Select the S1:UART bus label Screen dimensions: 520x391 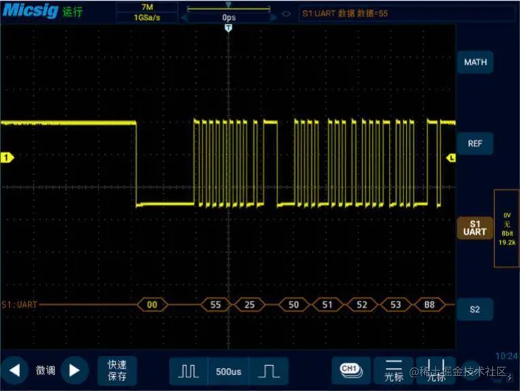[x=19, y=305]
